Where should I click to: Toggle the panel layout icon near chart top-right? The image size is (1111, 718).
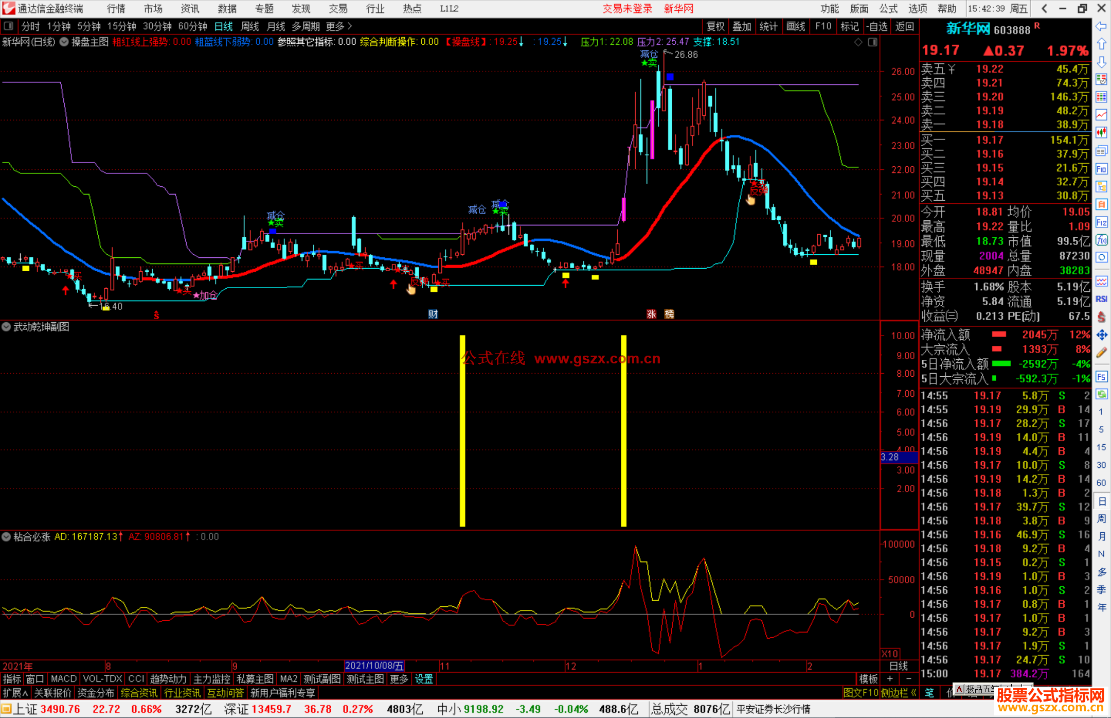tap(873, 42)
